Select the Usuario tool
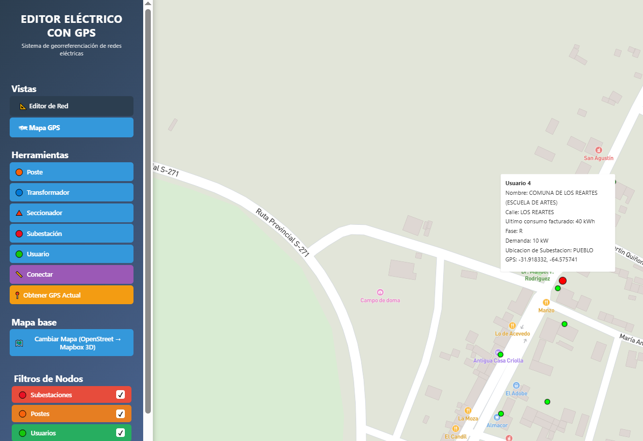643x441 pixels. click(71, 253)
